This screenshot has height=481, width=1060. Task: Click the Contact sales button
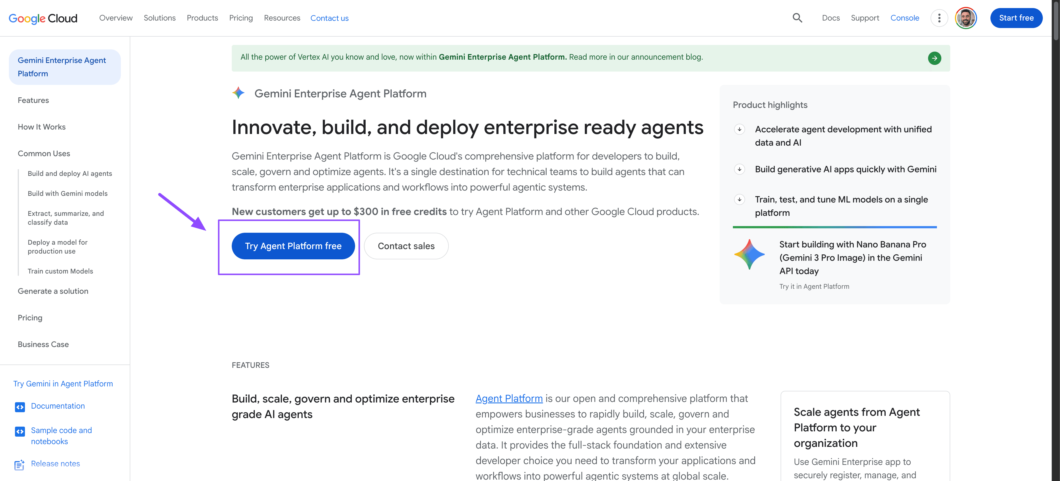[x=406, y=246]
